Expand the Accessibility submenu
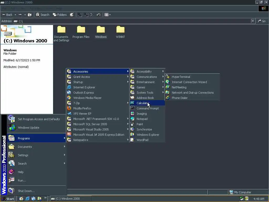The height and width of the screenshot is (202, 269). point(147,72)
